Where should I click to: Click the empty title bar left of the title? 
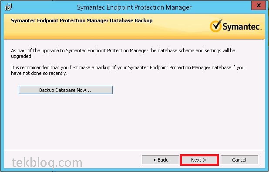pyautogui.click(x=44, y=7)
